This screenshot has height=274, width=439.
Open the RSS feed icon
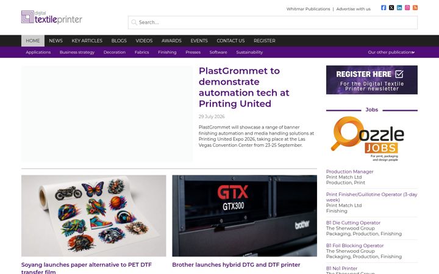[x=415, y=7]
